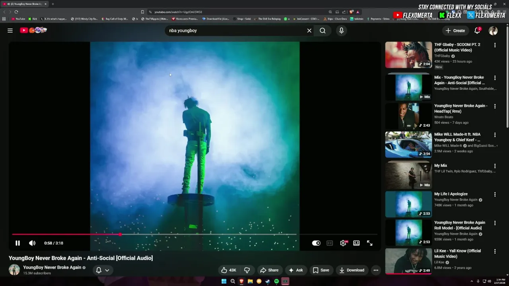Clear the search box text

[x=309, y=31]
